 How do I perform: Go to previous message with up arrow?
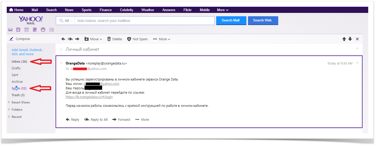(x=344, y=39)
